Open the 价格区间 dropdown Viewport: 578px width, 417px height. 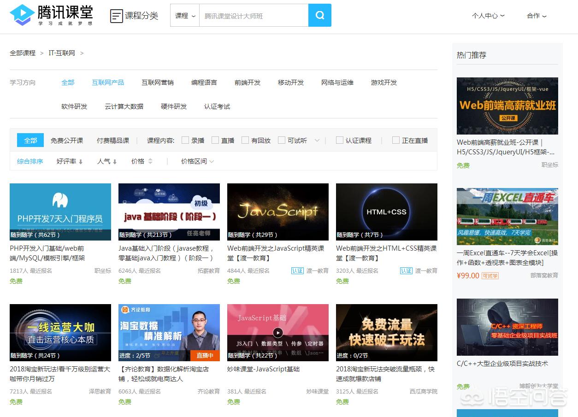point(197,161)
